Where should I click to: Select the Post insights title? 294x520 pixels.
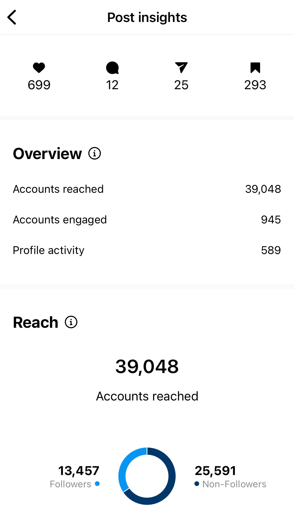[x=147, y=17]
